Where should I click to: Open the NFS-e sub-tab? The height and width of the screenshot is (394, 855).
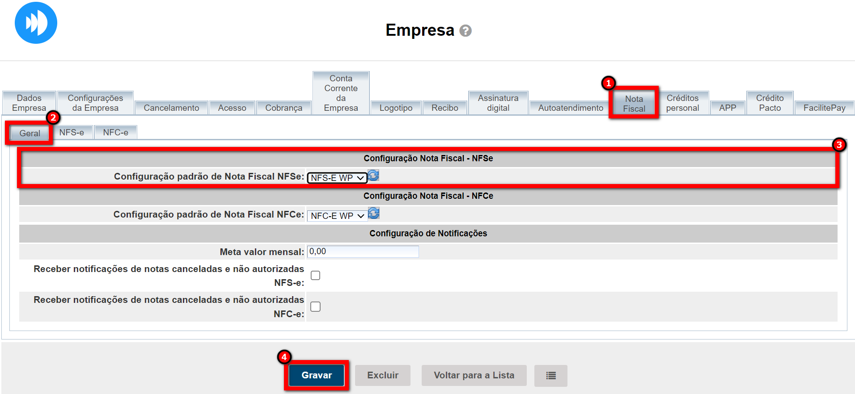click(72, 133)
